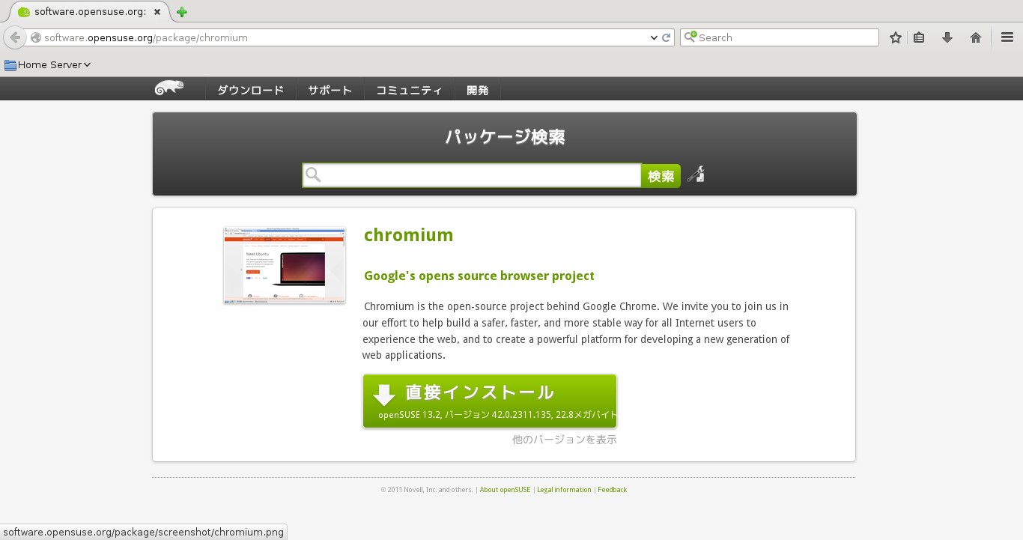Click the browser back arrow button
Image resolution: width=1023 pixels, height=540 pixels.
15,37
